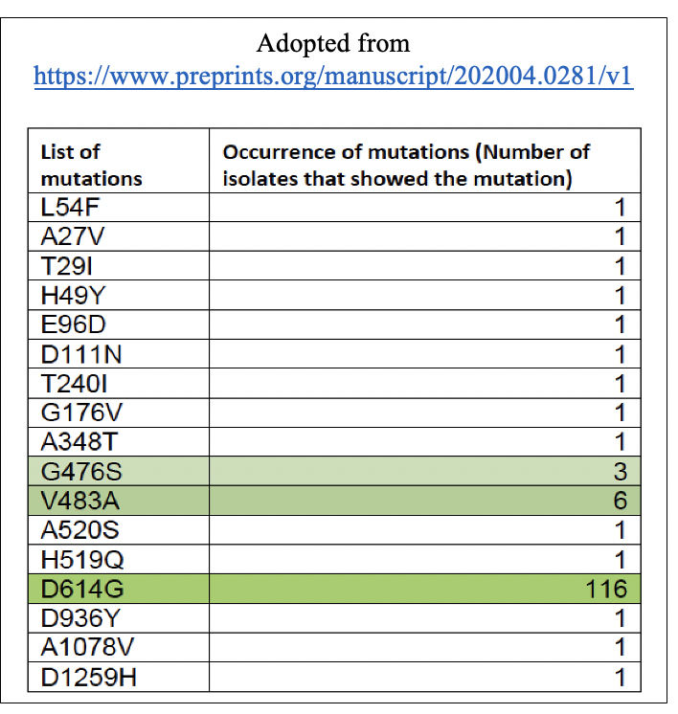Select the A520S mutation cell
Viewport: 678px width, 714px height.
[119, 530]
